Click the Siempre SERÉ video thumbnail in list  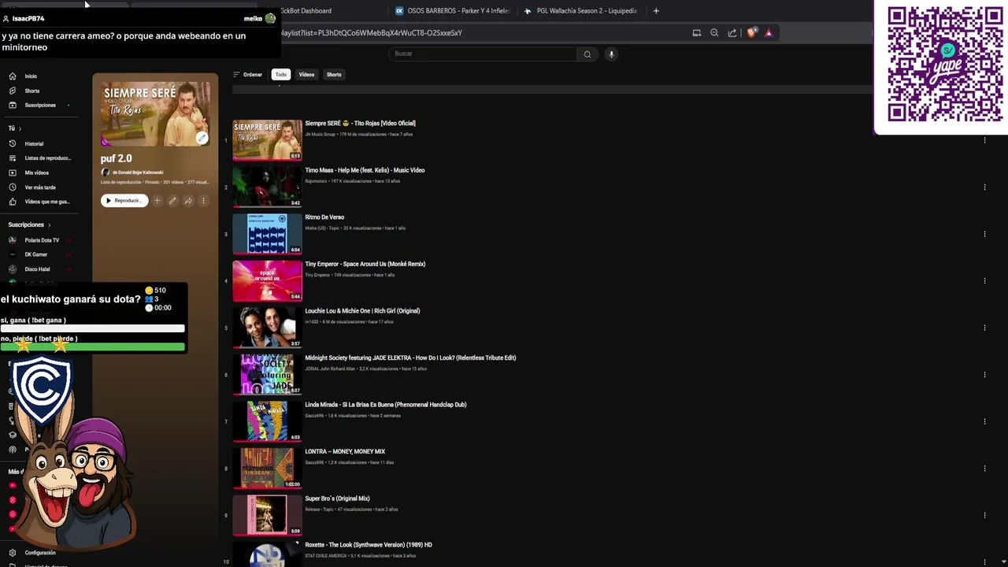pyautogui.click(x=267, y=140)
